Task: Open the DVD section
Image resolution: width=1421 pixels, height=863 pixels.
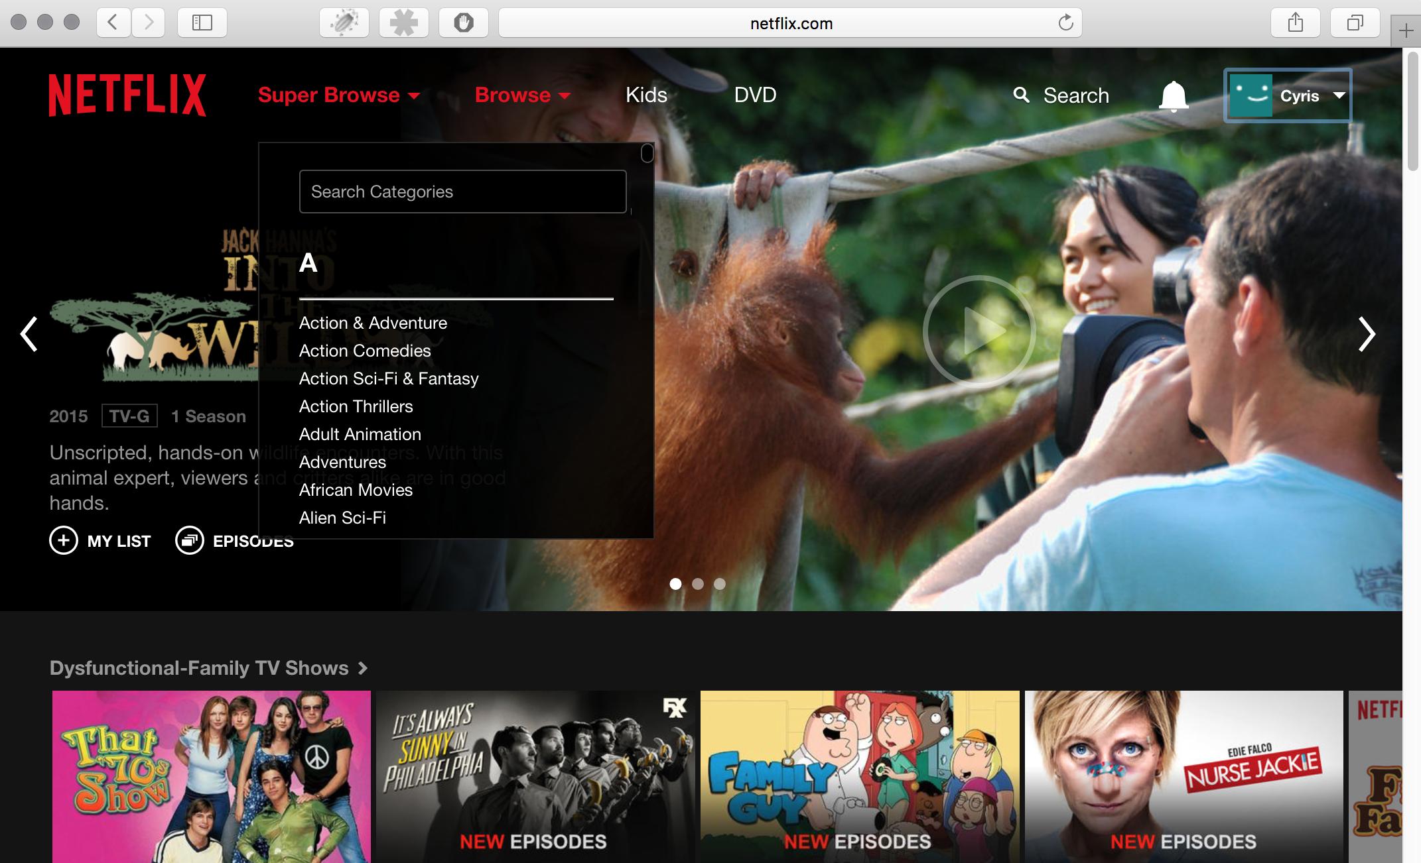Action: pos(755,95)
